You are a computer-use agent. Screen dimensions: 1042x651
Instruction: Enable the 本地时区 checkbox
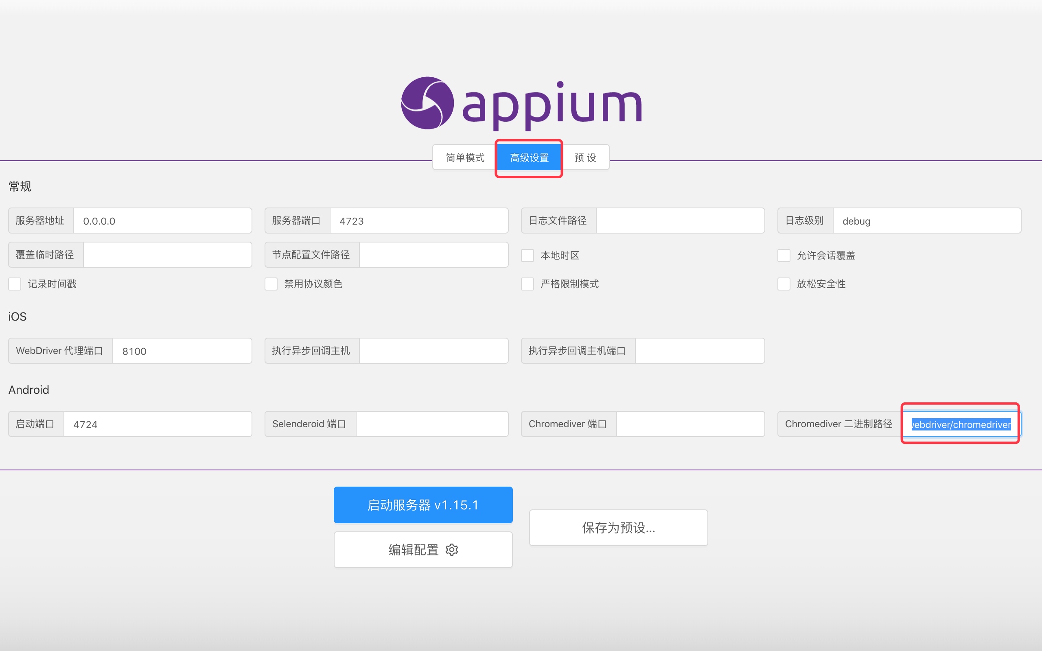click(528, 256)
